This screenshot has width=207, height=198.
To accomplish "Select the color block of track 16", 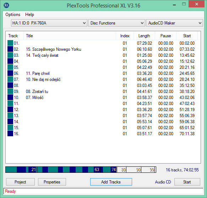I will coord(10,133).
